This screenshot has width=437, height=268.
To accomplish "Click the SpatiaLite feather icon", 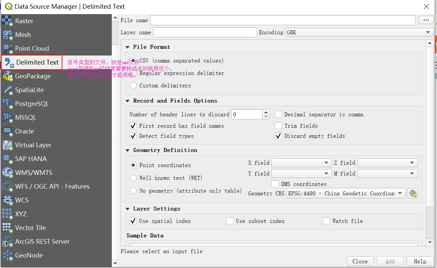I will (7, 90).
